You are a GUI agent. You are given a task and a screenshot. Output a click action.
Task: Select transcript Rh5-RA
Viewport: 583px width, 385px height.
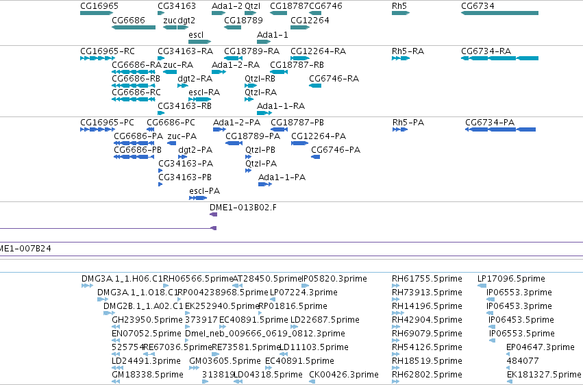click(x=401, y=58)
